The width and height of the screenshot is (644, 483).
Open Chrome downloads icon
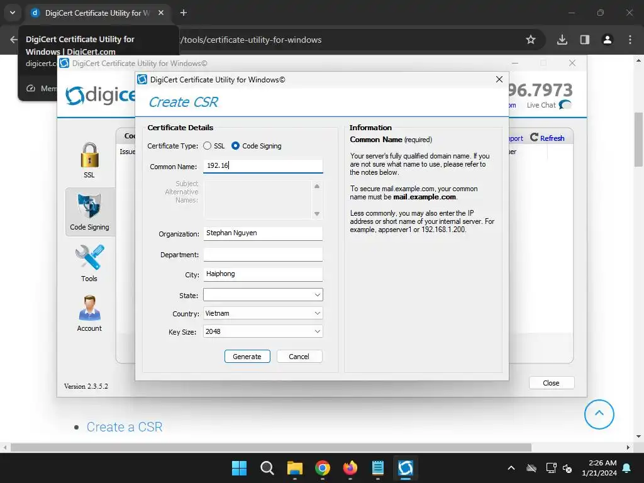coord(562,40)
